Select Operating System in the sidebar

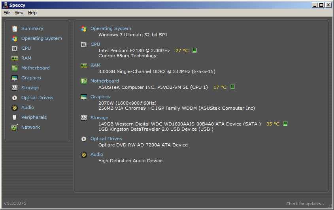[x=42, y=38]
